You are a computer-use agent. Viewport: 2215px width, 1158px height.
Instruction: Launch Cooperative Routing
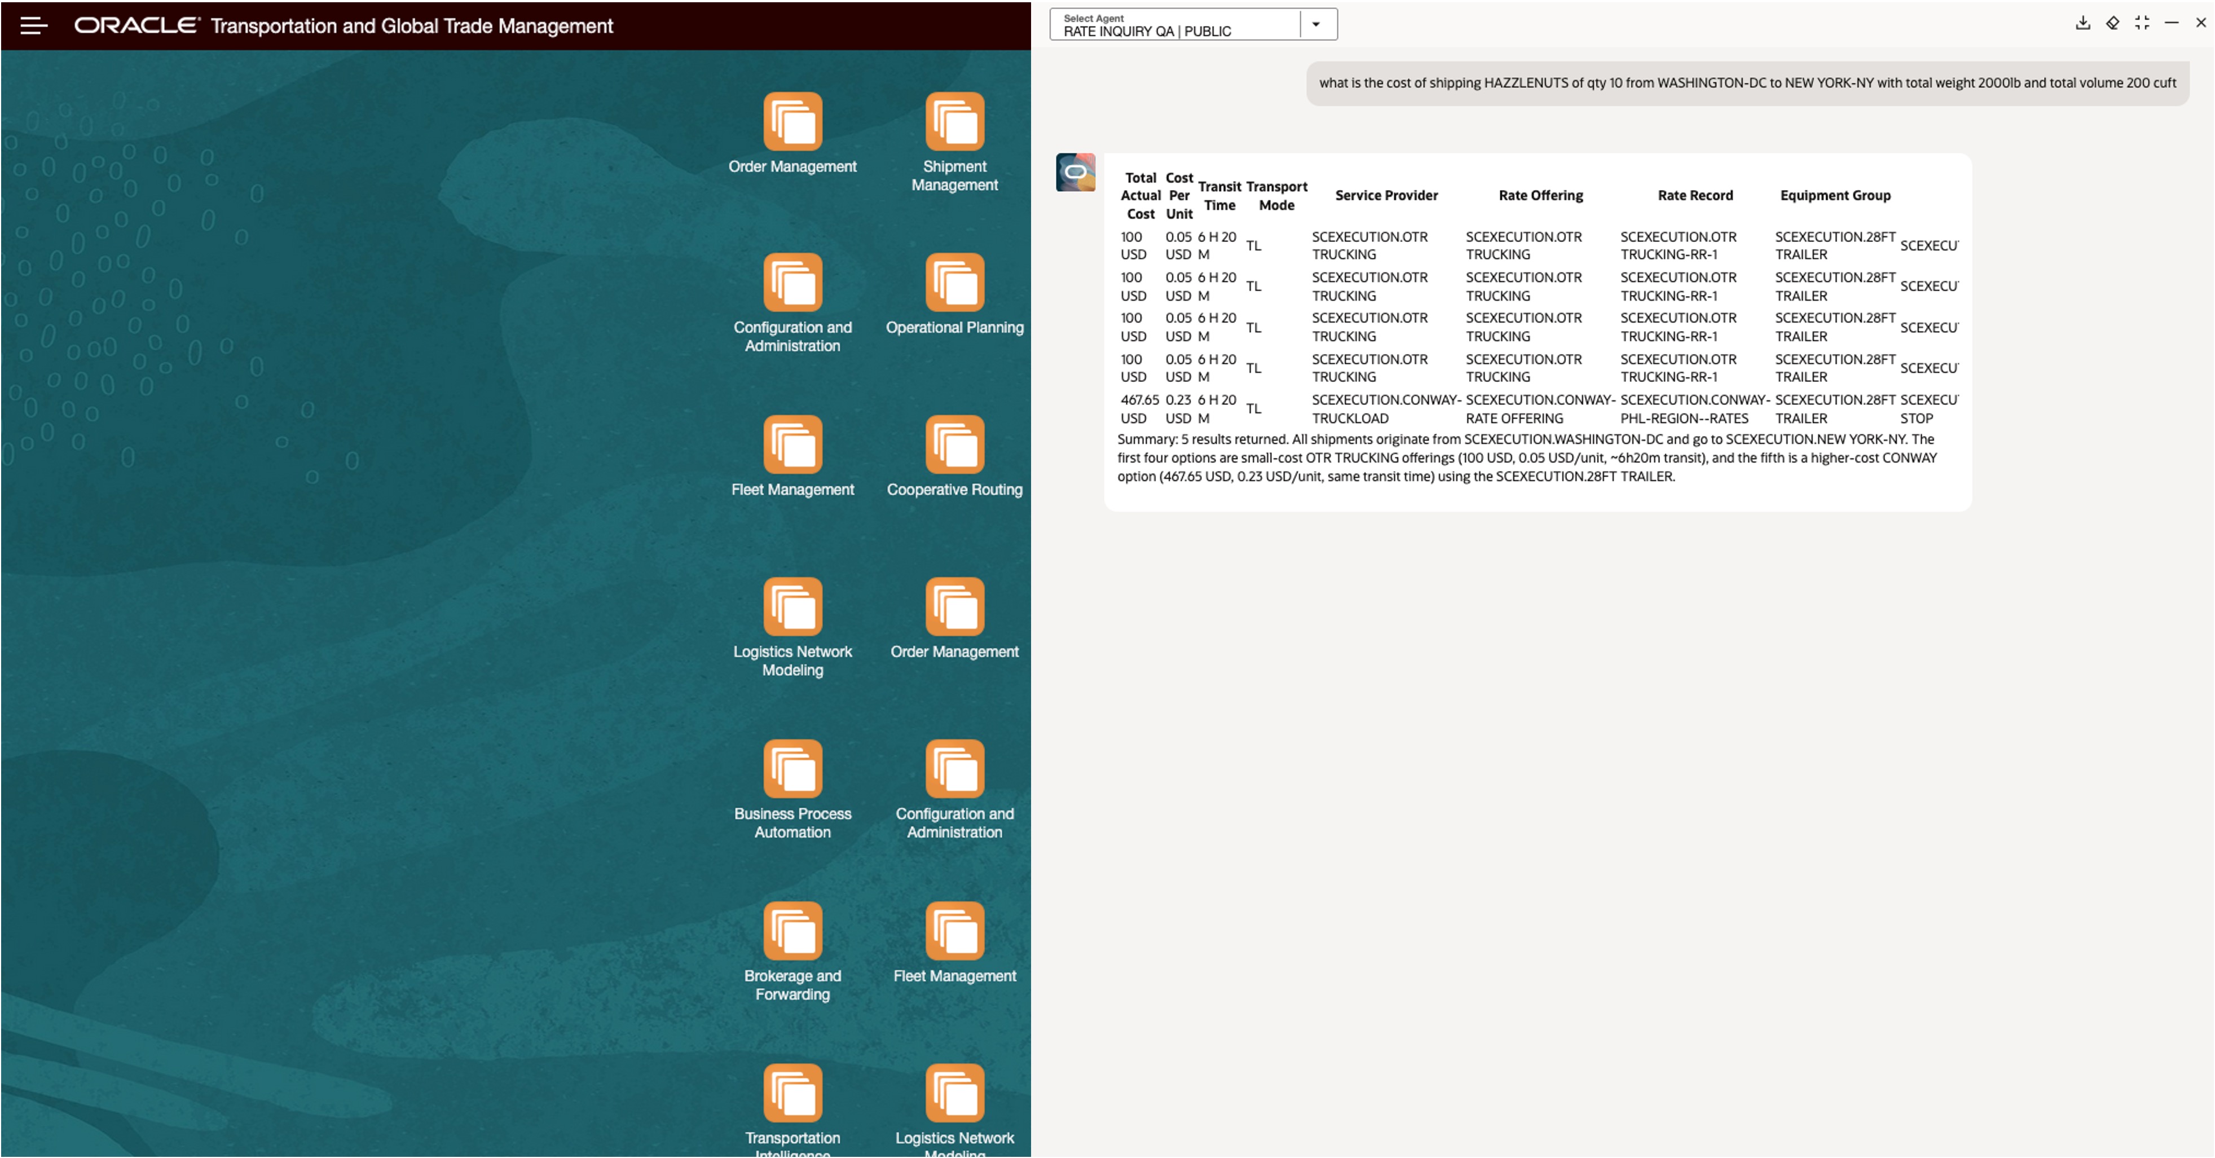(954, 445)
